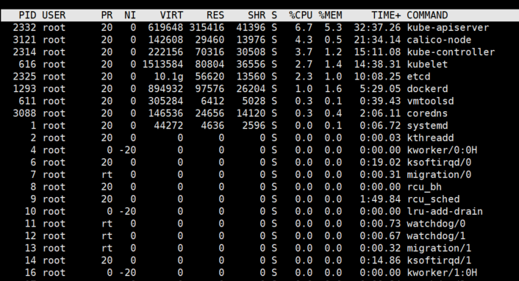Click the etcd process name
This screenshot has width=519, height=281.
[x=418, y=77]
